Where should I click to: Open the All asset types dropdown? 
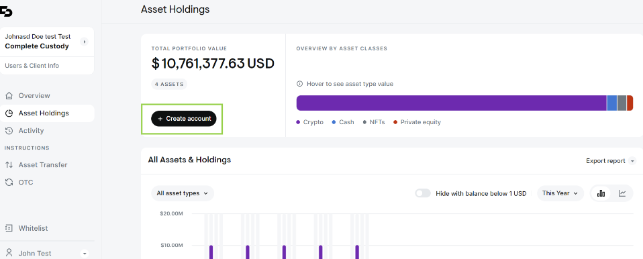click(183, 193)
